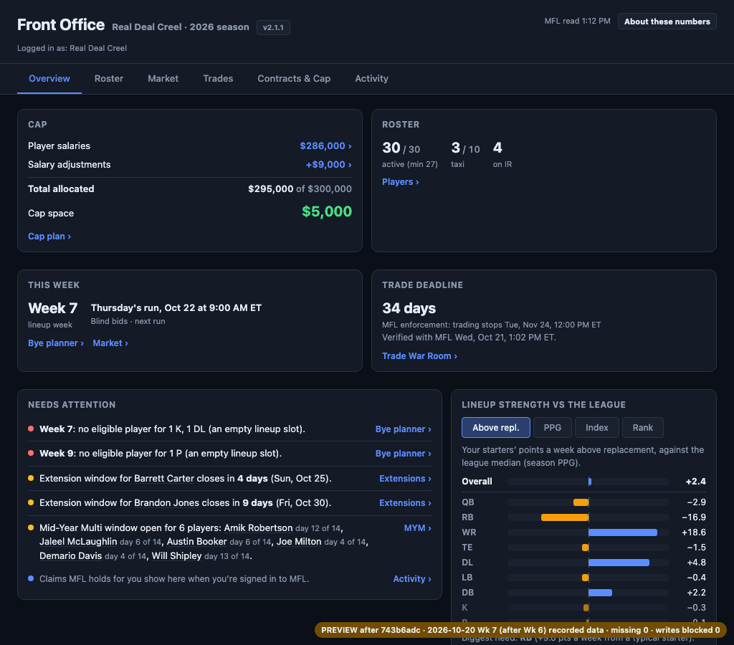Switch to the Overview tab
Screen dimensions: 734x645
click(x=49, y=79)
